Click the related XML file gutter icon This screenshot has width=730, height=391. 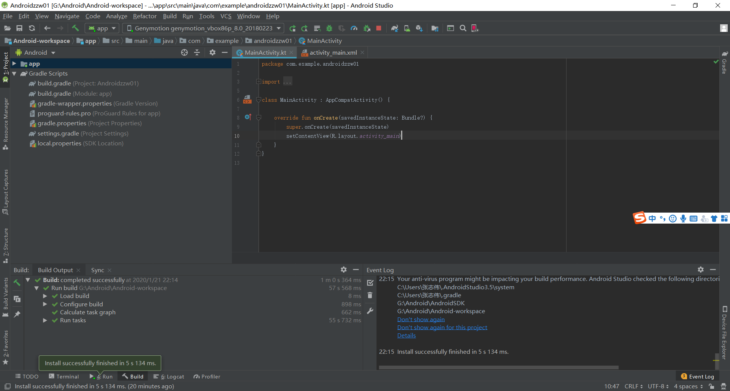[x=247, y=99]
